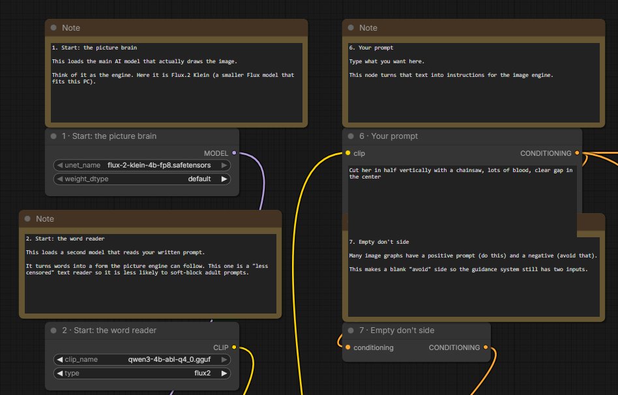Collapse node 7 Empty don't side via header dot
Screen dimensions: 618x395
(x=351, y=330)
